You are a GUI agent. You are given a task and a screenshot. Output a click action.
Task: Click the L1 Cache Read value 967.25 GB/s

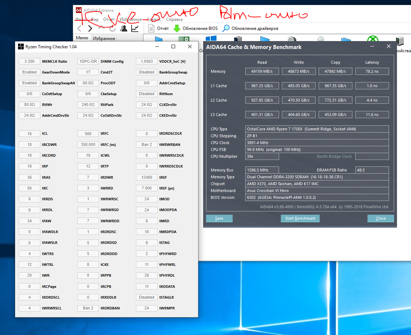(262, 86)
